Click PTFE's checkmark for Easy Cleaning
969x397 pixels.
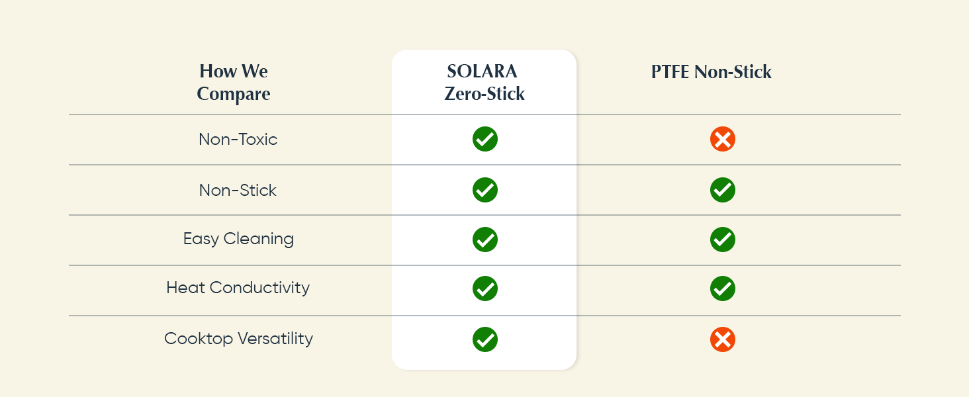coord(723,239)
